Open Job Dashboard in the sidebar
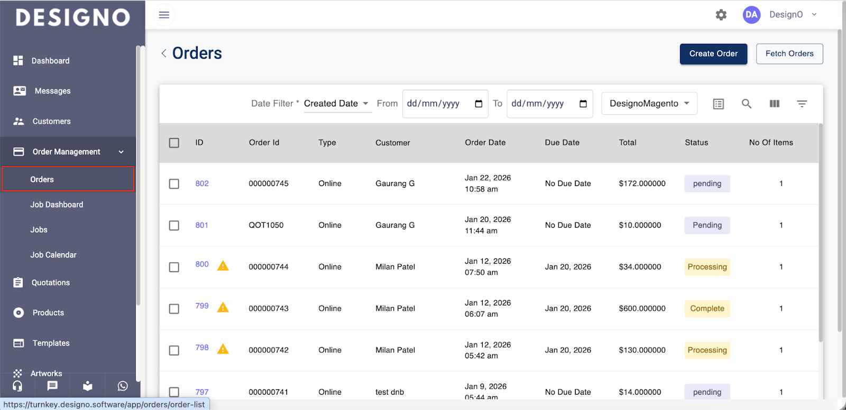 click(57, 204)
